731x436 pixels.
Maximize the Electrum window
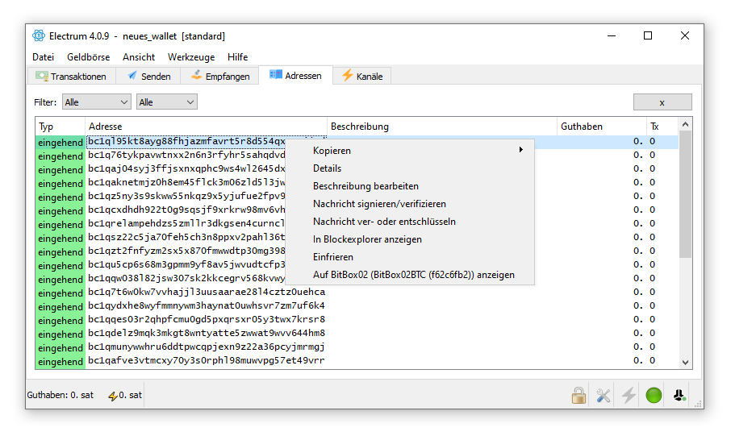(x=648, y=36)
